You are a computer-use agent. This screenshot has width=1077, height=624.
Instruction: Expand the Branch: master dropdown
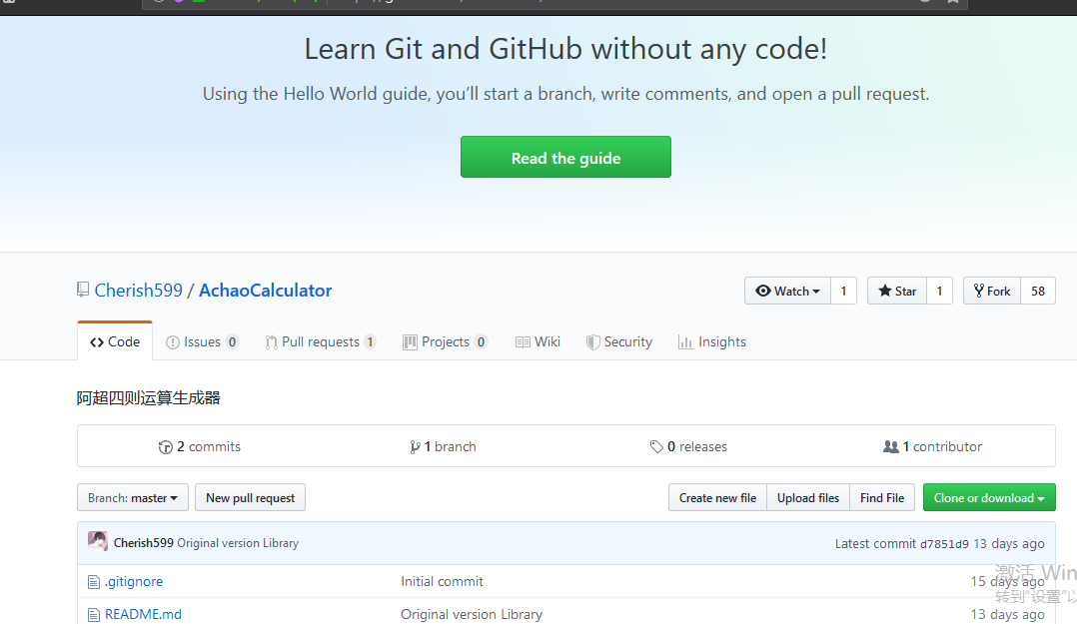point(133,497)
